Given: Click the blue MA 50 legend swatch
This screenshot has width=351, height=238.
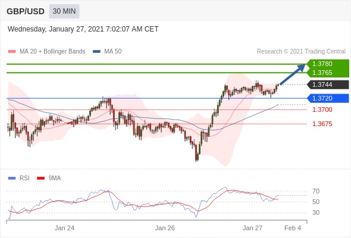Looking at the screenshot, I should pos(97,52).
